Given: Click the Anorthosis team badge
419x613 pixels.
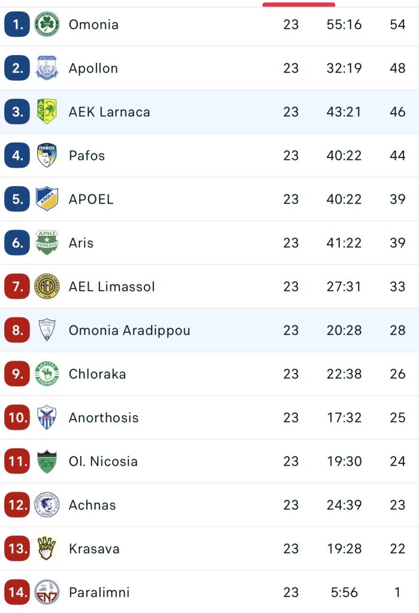Looking at the screenshot, I should coord(47,418).
